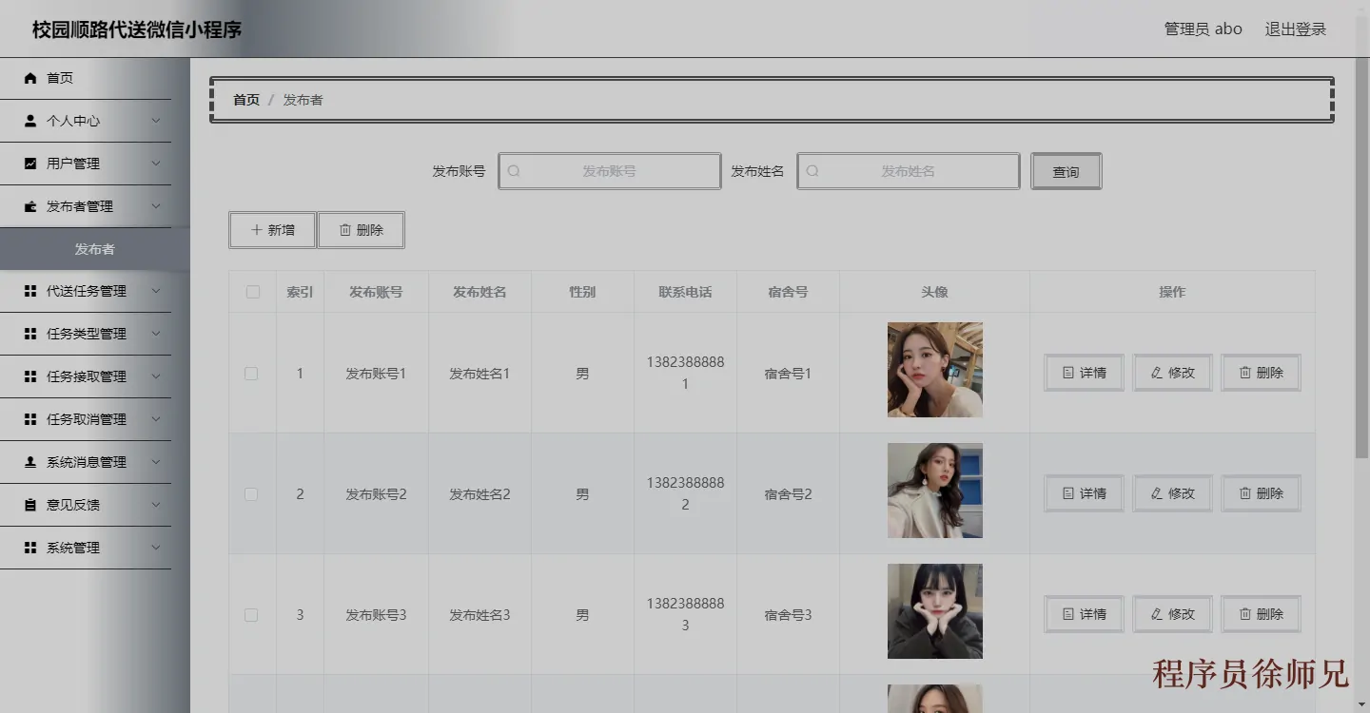Screen dimensions: 1370x713
Task: Click the 头像 column header
Action: pyautogui.click(x=934, y=292)
